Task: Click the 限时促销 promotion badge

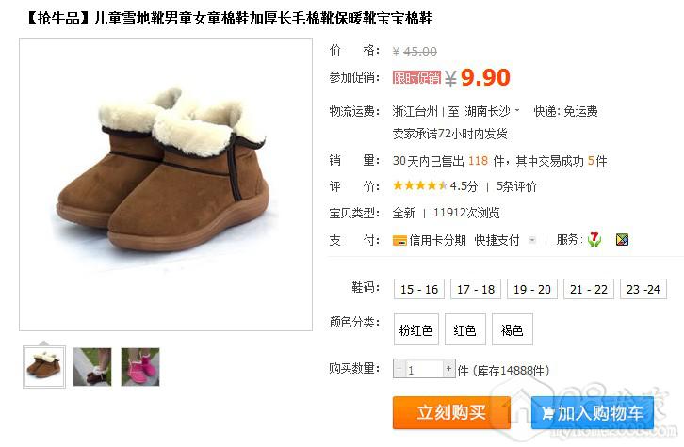Action: [416, 77]
